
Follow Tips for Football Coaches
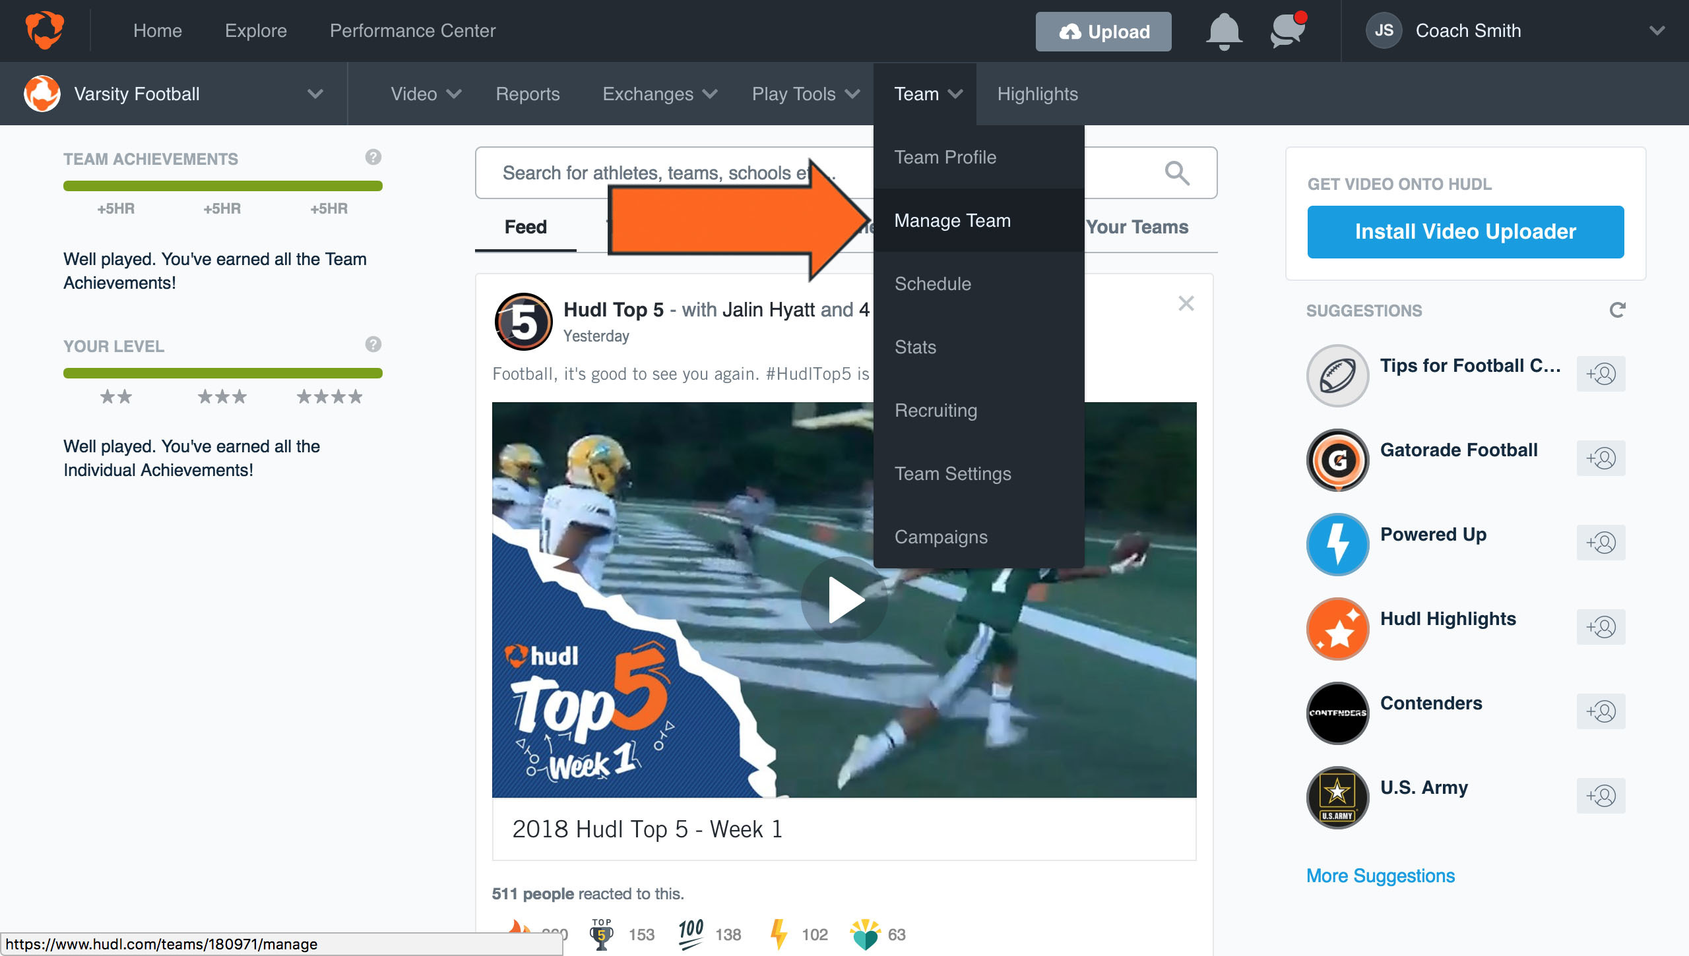(x=1601, y=374)
